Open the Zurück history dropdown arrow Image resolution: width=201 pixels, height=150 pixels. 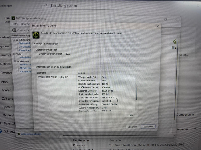(x=28, y=30)
